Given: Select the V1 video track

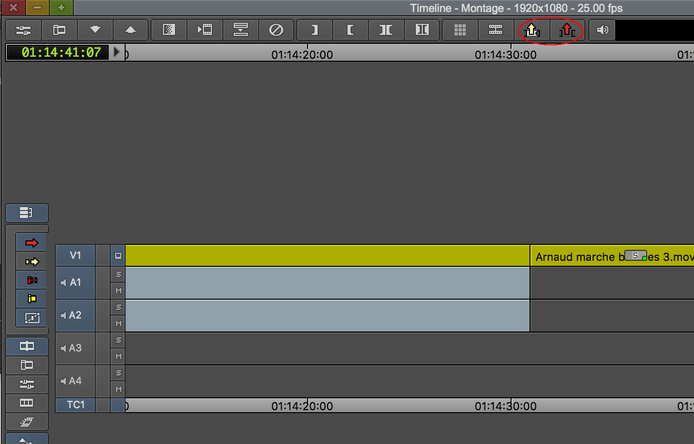Looking at the screenshot, I should tap(75, 255).
